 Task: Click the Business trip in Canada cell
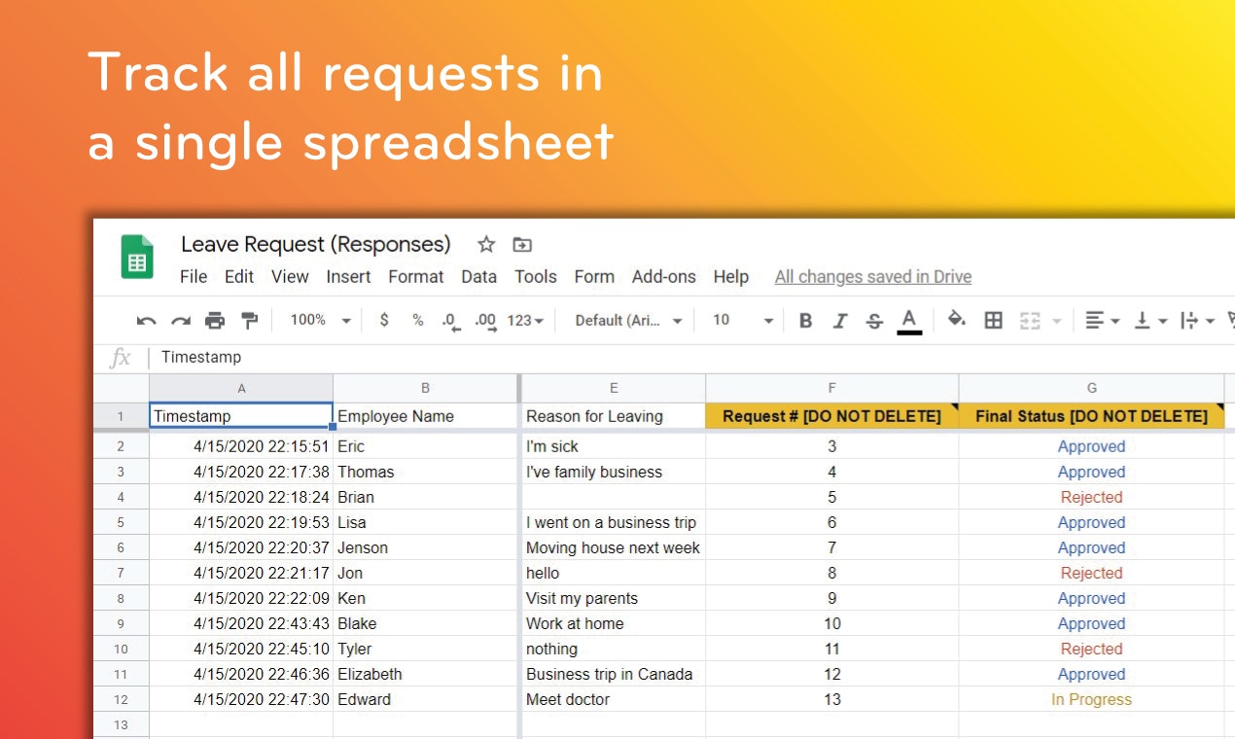pyautogui.click(x=614, y=674)
